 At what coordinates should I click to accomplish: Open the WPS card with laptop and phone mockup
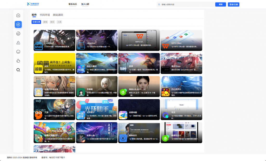pyautogui.click(x=139, y=40)
